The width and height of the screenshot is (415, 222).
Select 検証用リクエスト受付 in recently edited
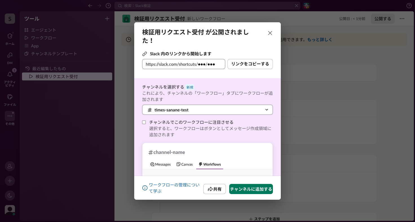67,76
